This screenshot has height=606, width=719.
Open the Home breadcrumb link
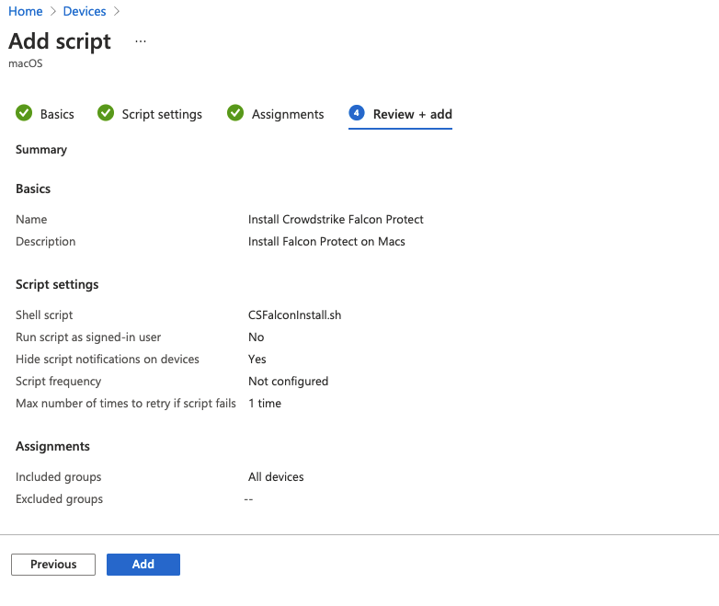click(25, 11)
